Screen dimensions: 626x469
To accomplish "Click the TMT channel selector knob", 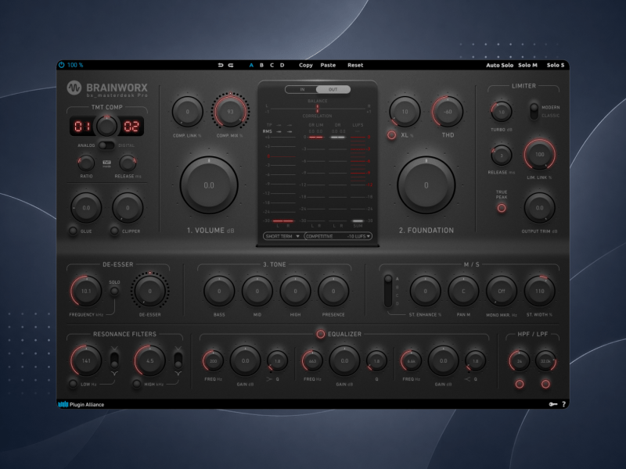I will pyautogui.click(x=106, y=127).
